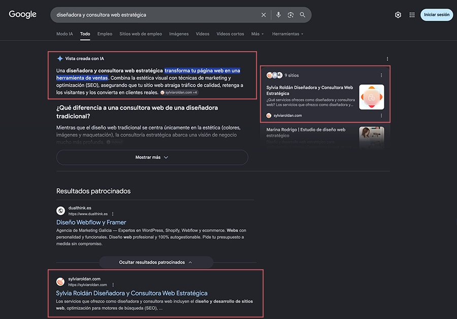Open Sylvia Roldán Diseñadora y Consultora result
Viewport: 457px width, 319px height.
pyautogui.click(x=132, y=293)
